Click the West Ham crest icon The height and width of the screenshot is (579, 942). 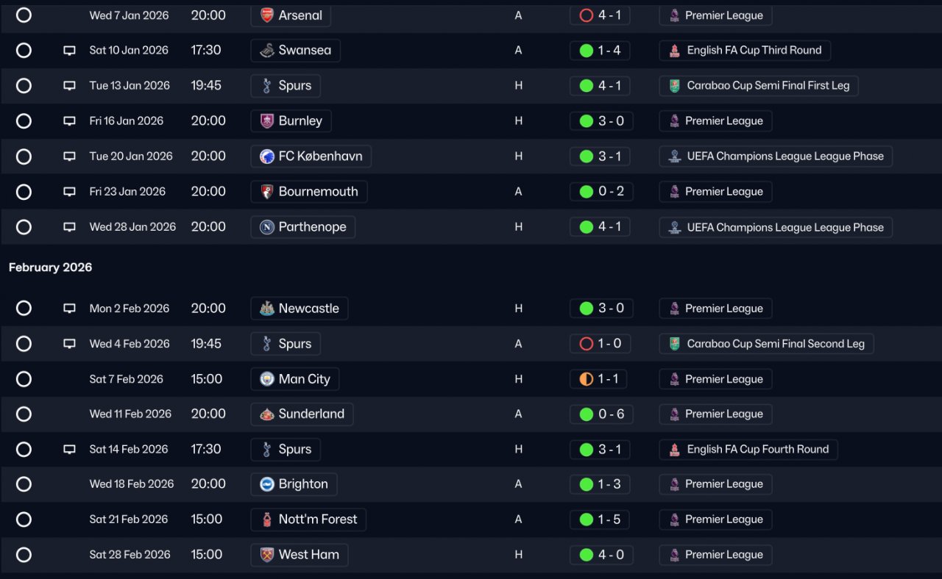click(267, 555)
